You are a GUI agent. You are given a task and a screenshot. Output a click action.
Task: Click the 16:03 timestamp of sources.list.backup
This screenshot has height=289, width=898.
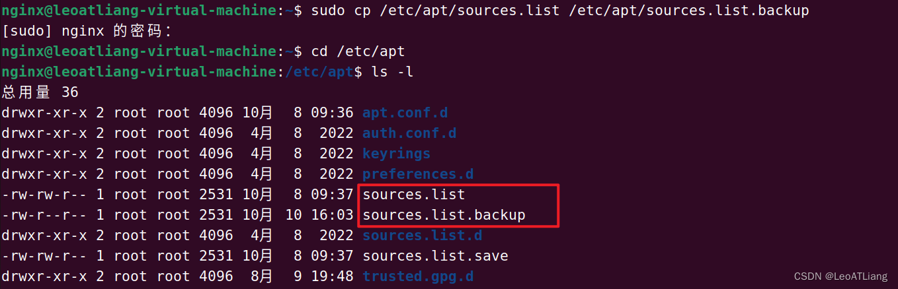click(332, 215)
